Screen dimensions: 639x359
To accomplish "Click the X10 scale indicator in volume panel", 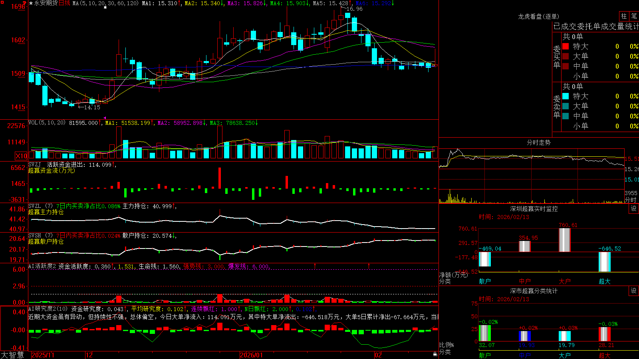I will click(21, 156).
